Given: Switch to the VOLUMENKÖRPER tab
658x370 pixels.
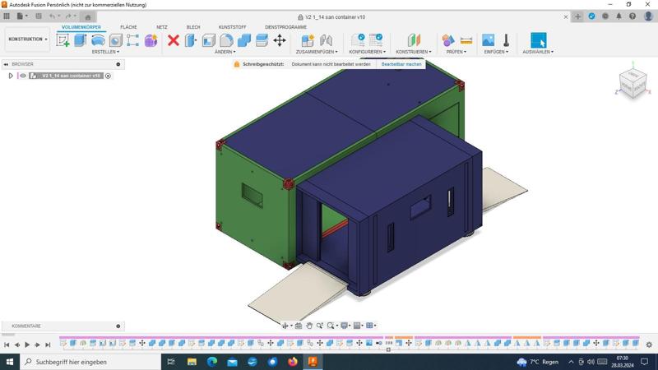Looking at the screenshot, I should [x=81, y=27].
